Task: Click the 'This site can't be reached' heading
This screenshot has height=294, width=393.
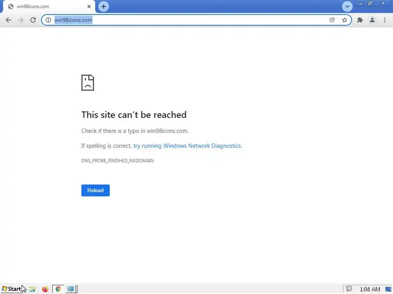Action: click(x=134, y=115)
